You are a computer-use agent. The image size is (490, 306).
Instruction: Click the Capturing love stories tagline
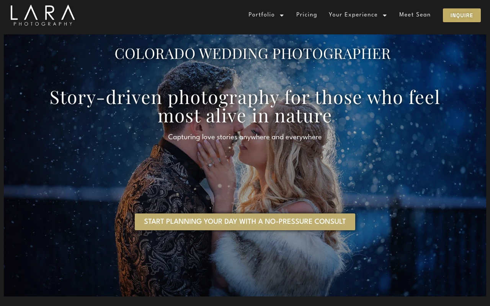pos(245,137)
